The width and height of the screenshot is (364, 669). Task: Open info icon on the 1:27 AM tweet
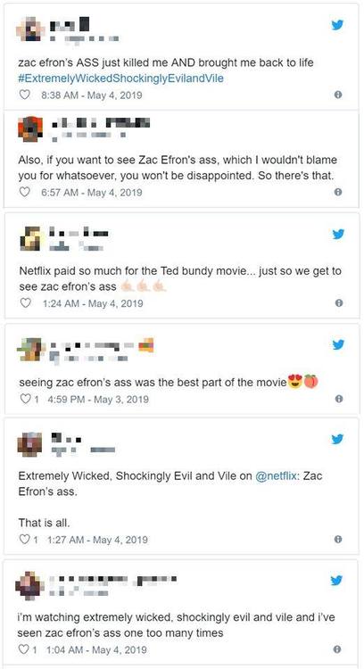pos(338,540)
